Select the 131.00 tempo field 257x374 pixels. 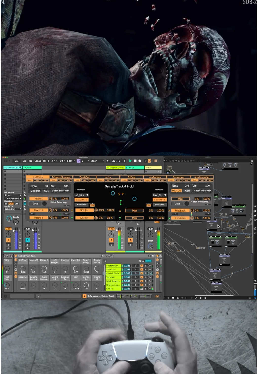click(38, 161)
